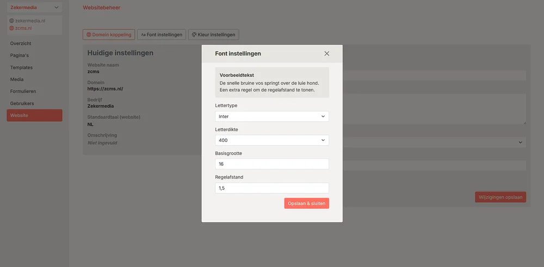Image resolution: width=544 pixels, height=267 pixels.
Task: Click the Websitebeheer page heading
Action: (x=101, y=8)
